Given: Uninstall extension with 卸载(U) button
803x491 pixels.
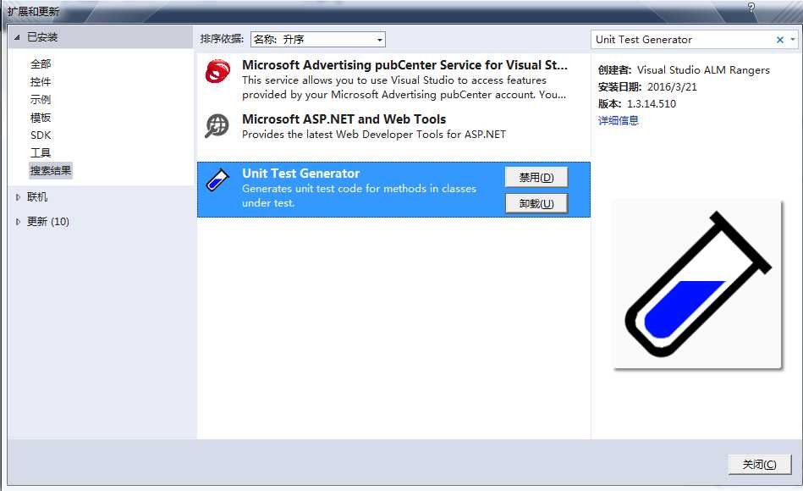Looking at the screenshot, I should [536, 203].
